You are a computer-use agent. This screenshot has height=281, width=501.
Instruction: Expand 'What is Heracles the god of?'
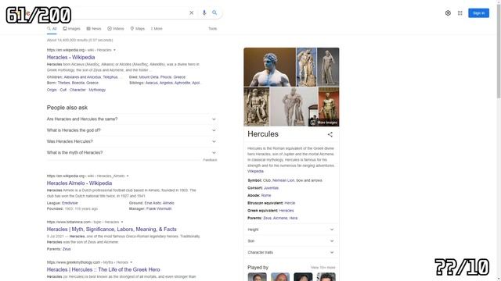pos(132,130)
